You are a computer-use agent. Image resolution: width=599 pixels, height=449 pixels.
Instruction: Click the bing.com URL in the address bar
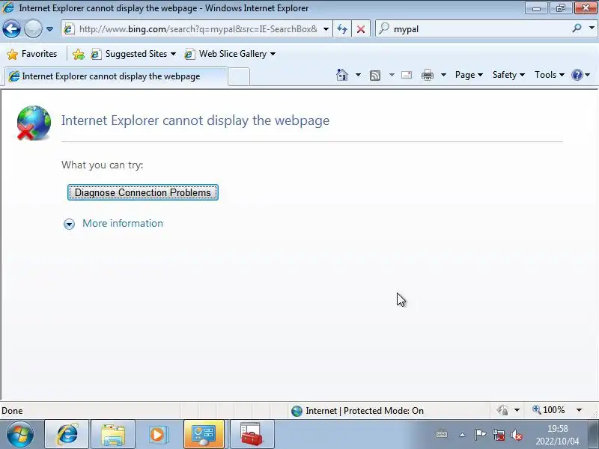coord(198,29)
